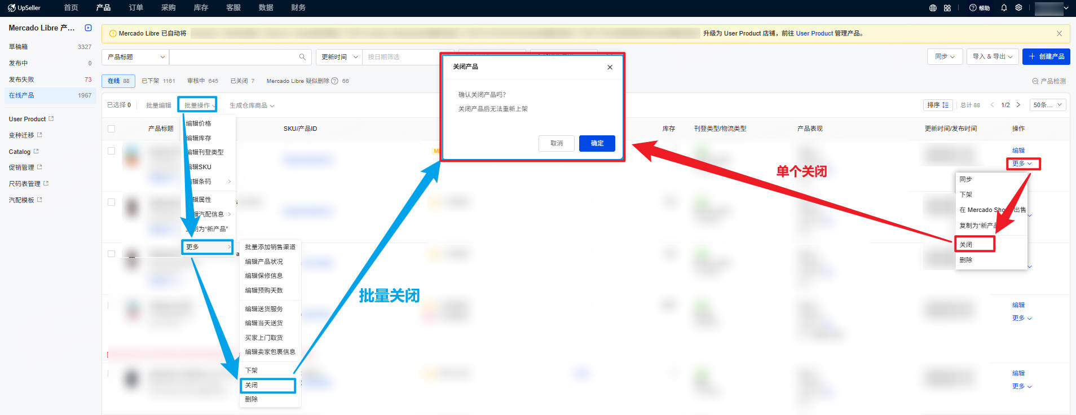Open the external link icon beside 汽配模板
The height and width of the screenshot is (415, 1076).
click(x=39, y=200)
